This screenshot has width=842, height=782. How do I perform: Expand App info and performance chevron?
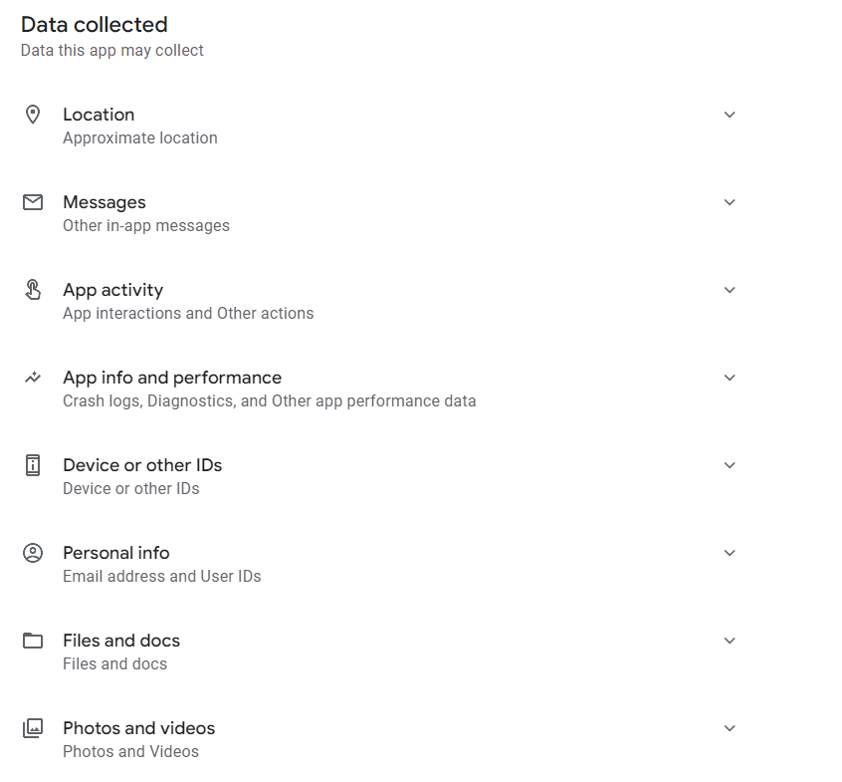730,378
